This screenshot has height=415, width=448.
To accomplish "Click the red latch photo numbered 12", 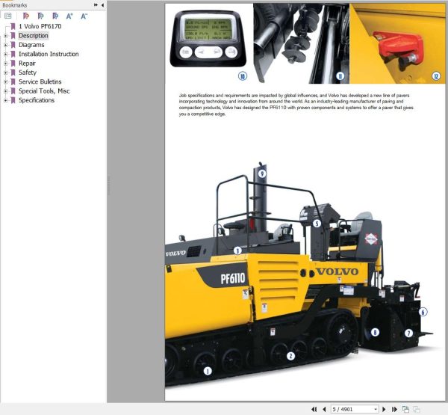I will point(397,43).
